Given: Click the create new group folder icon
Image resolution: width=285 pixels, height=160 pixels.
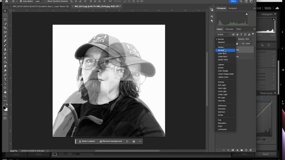Looking at the screenshot, I should pos(242,150).
